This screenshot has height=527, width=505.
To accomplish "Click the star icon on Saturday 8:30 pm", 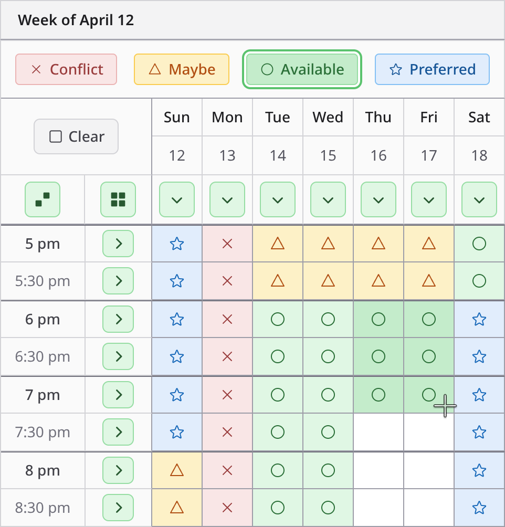I will point(479,508).
